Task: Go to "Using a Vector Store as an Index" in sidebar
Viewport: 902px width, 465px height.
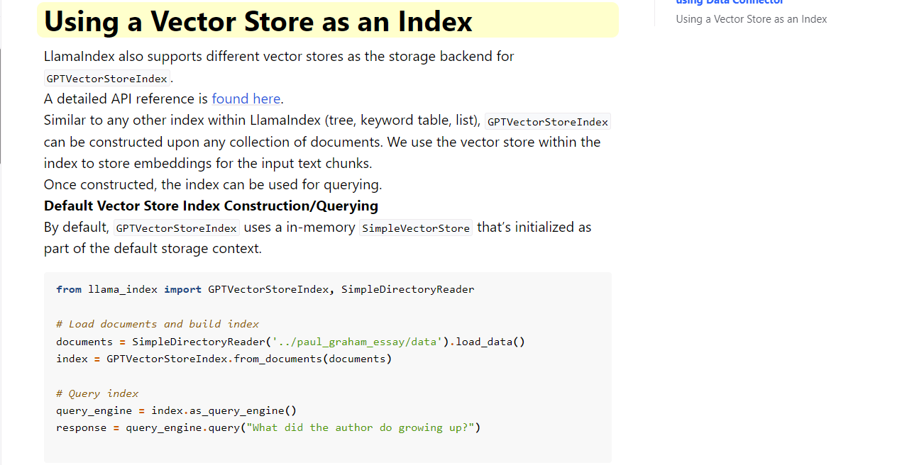Action: point(751,19)
